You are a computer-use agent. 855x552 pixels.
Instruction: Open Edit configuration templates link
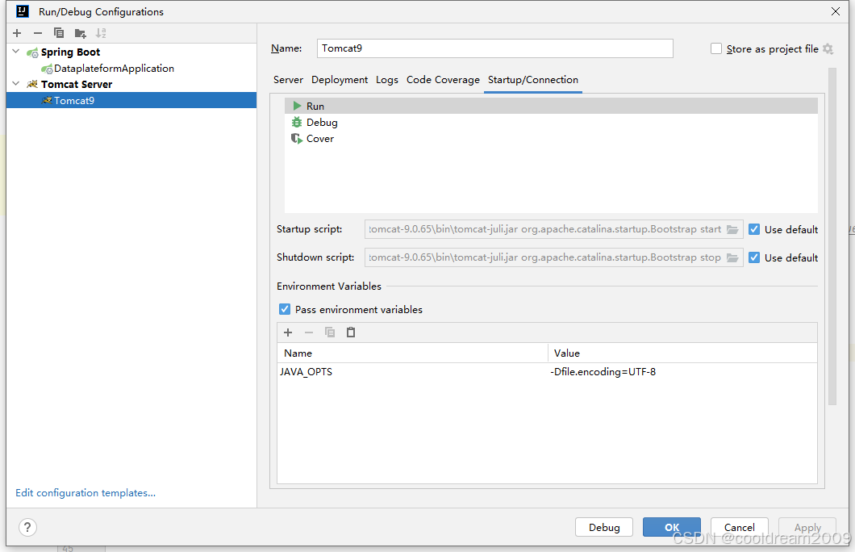pos(85,492)
